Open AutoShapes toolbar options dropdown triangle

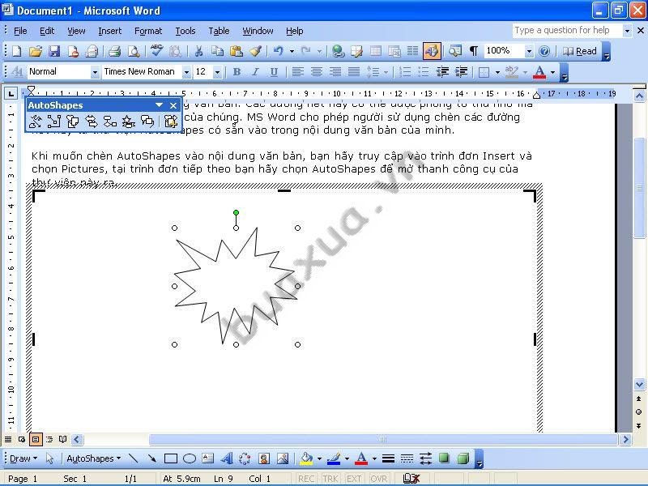pos(159,105)
